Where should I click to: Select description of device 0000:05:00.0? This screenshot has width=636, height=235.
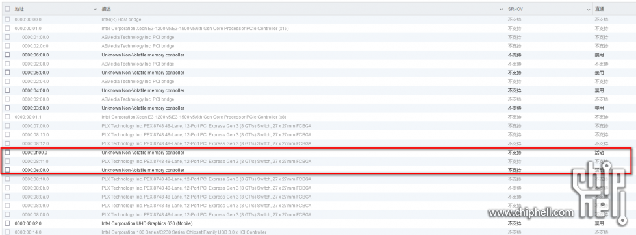click(143, 73)
